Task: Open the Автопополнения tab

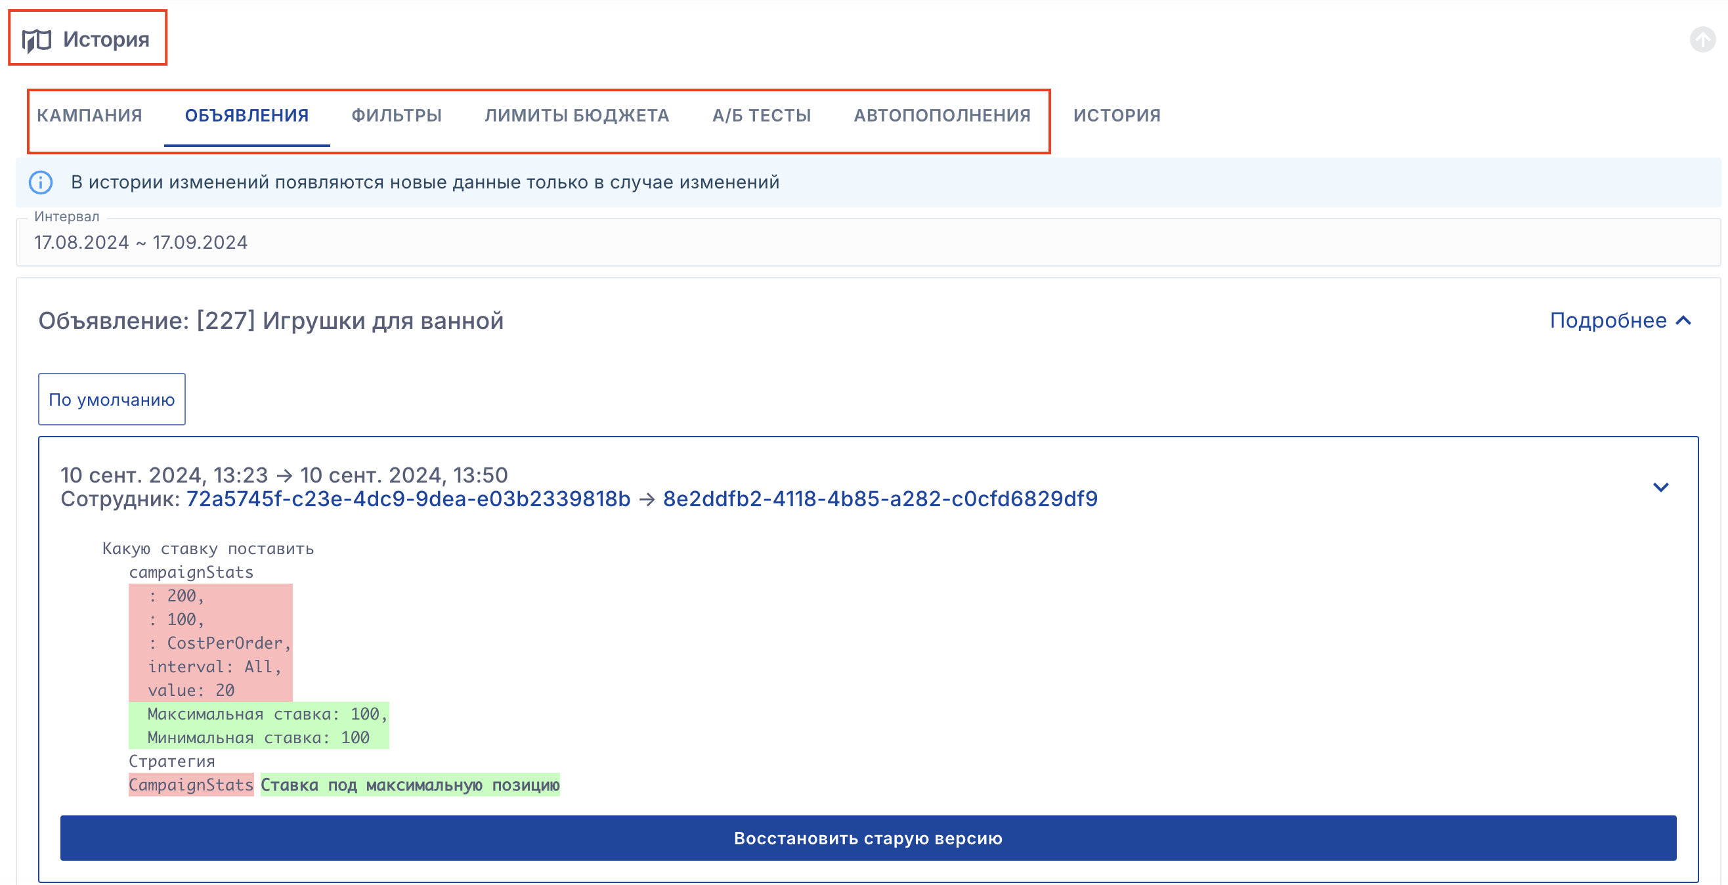Action: click(942, 116)
